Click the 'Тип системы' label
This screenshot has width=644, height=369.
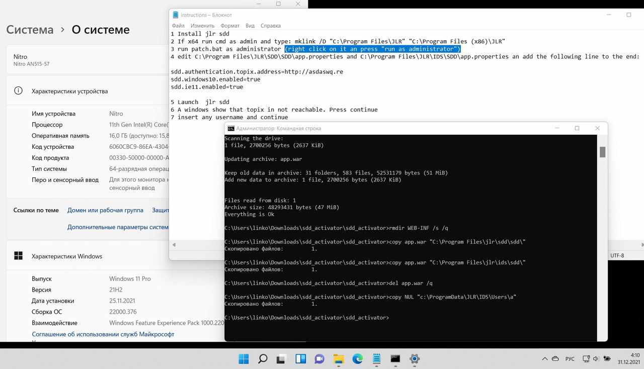[49, 169]
